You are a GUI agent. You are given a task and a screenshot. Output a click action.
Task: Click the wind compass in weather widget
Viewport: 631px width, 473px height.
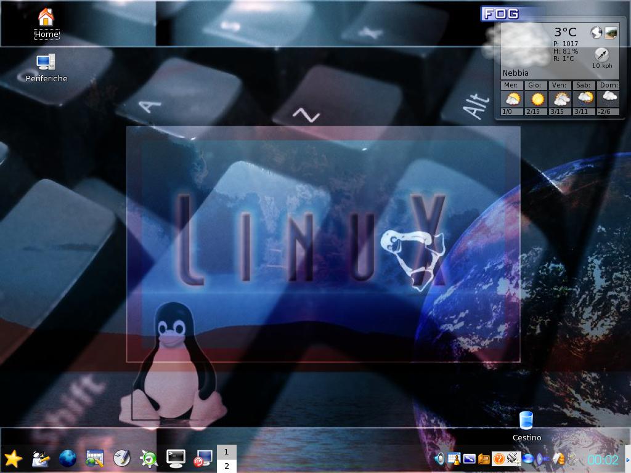602,54
